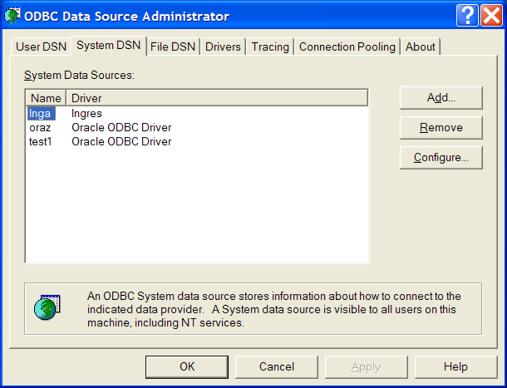Click the Remove button
This screenshot has height=388, width=507.
[x=441, y=128]
